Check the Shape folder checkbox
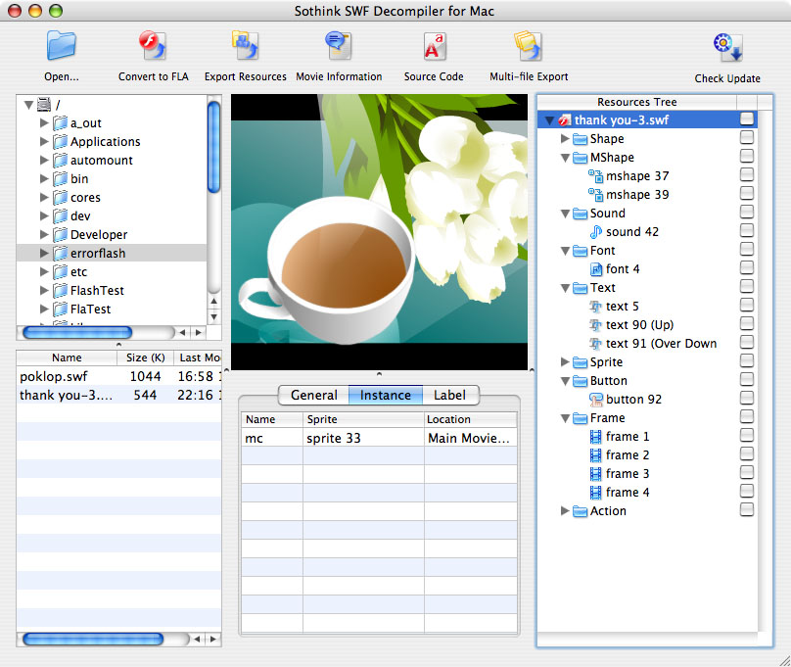 point(747,137)
